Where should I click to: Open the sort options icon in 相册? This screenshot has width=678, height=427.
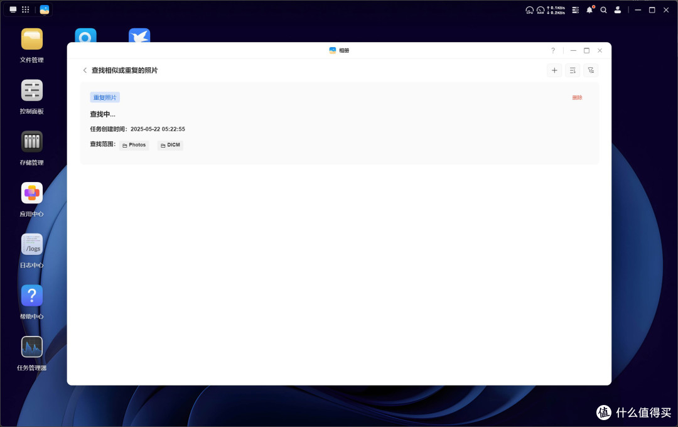tap(573, 70)
